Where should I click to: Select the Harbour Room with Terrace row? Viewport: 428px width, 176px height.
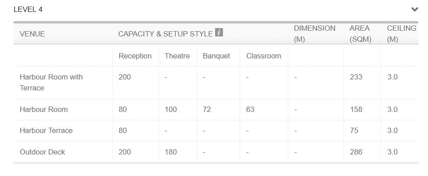pos(216,83)
